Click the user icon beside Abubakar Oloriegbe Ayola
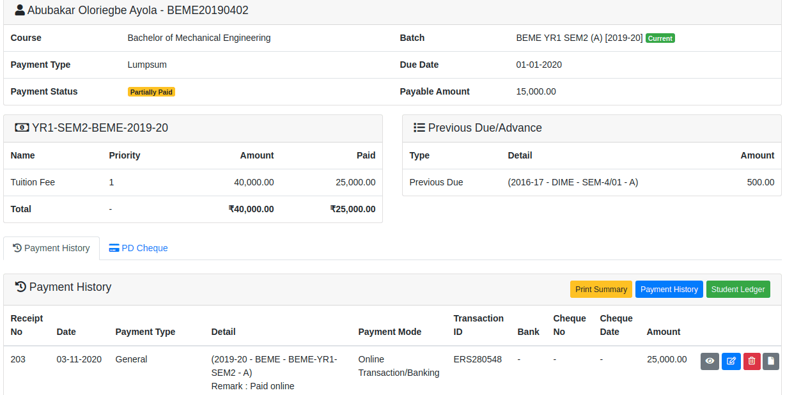The width and height of the screenshot is (785, 395). click(x=20, y=10)
